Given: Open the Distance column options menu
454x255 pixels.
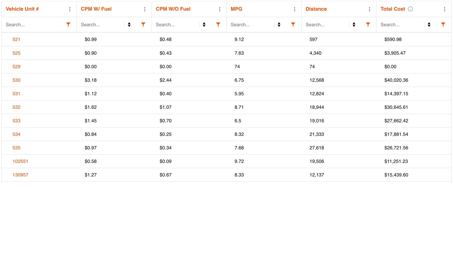Looking at the screenshot, I should point(369,9).
